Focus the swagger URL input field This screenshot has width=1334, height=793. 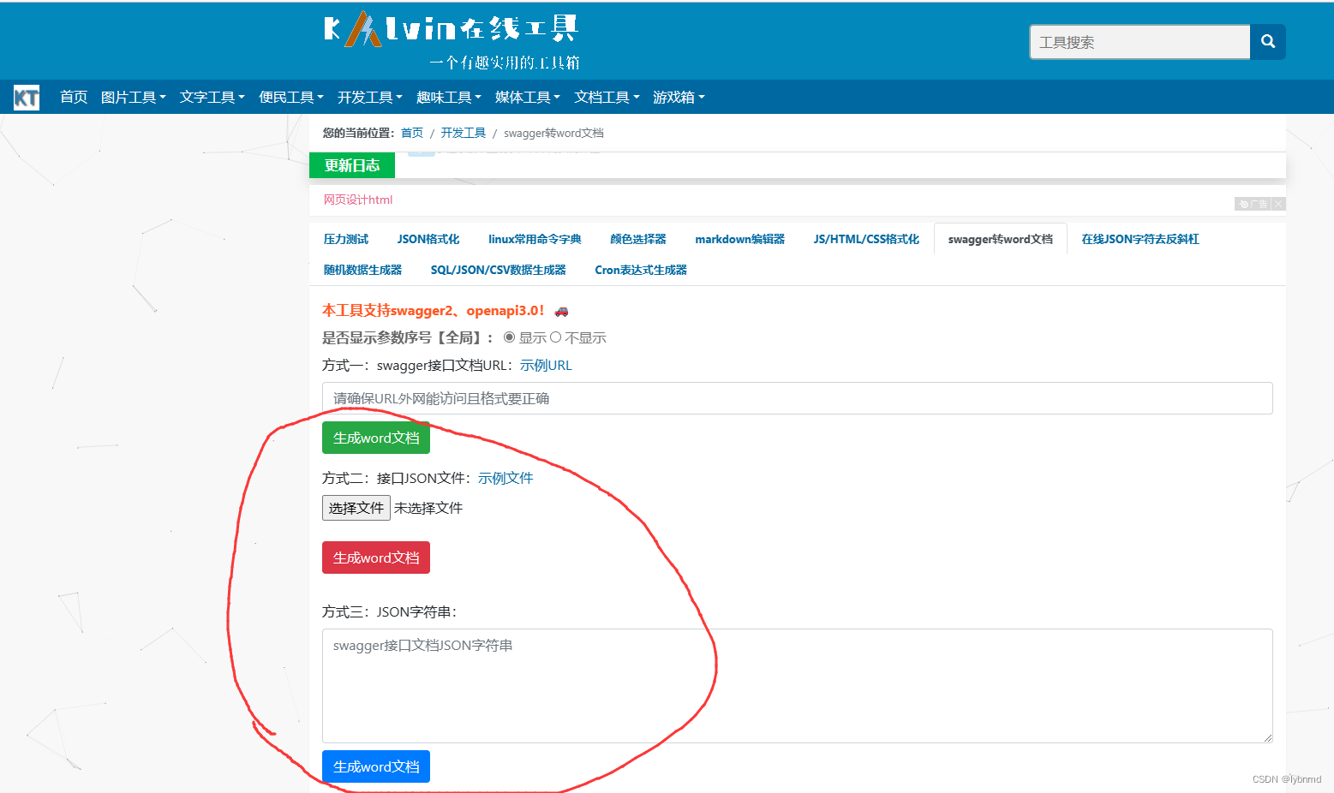[x=798, y=398]
